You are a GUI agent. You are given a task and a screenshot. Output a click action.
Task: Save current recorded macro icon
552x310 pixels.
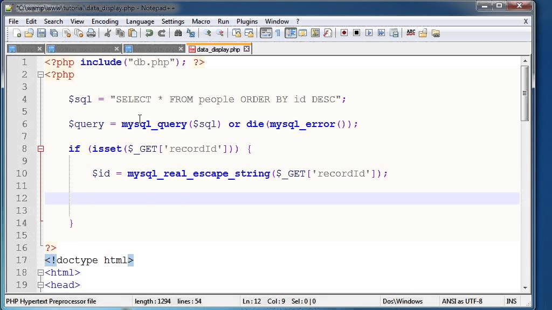pyautogui.click(x=394, y=33)
